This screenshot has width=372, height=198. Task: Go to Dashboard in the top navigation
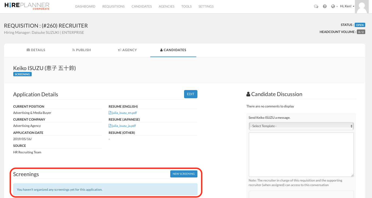85,6
